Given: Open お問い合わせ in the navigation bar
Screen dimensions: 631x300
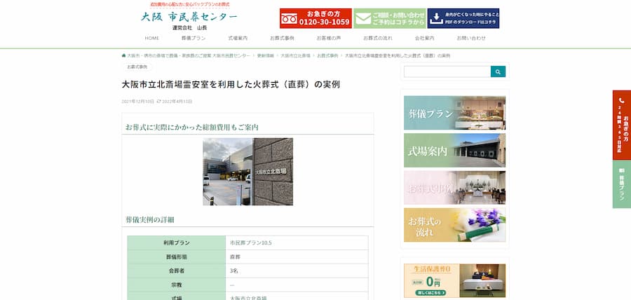Looking at the screenshot, I should [x=471, y=39].
